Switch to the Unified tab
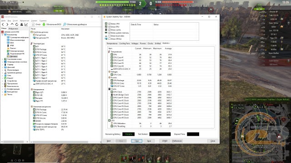Screen dimensions: 291x163 click(158, 43)
